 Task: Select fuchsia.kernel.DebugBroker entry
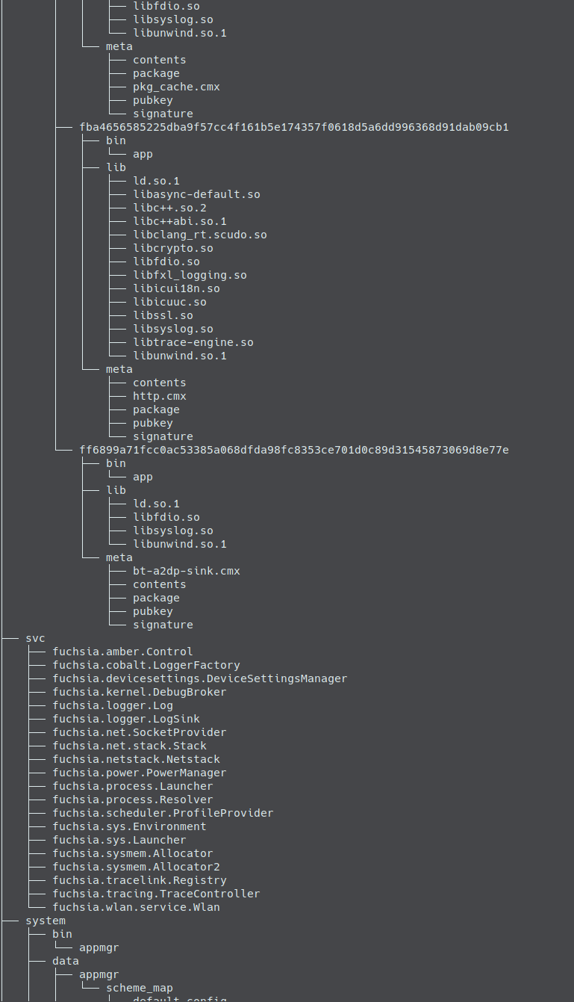[x=140, y=692]
